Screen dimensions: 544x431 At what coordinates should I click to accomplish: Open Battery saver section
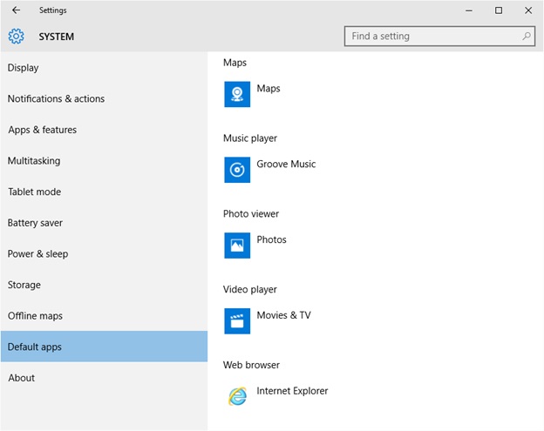coord(36,223)
